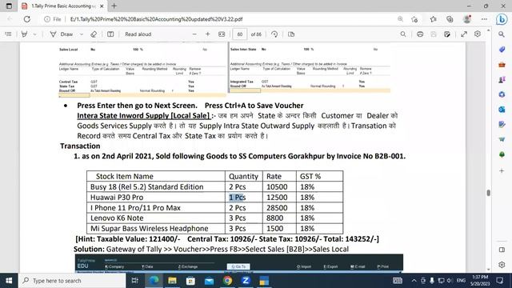The height and width of the screenshot is (288, 512).
Task: Open Collections panel
Action: click(x=450, y=19)
